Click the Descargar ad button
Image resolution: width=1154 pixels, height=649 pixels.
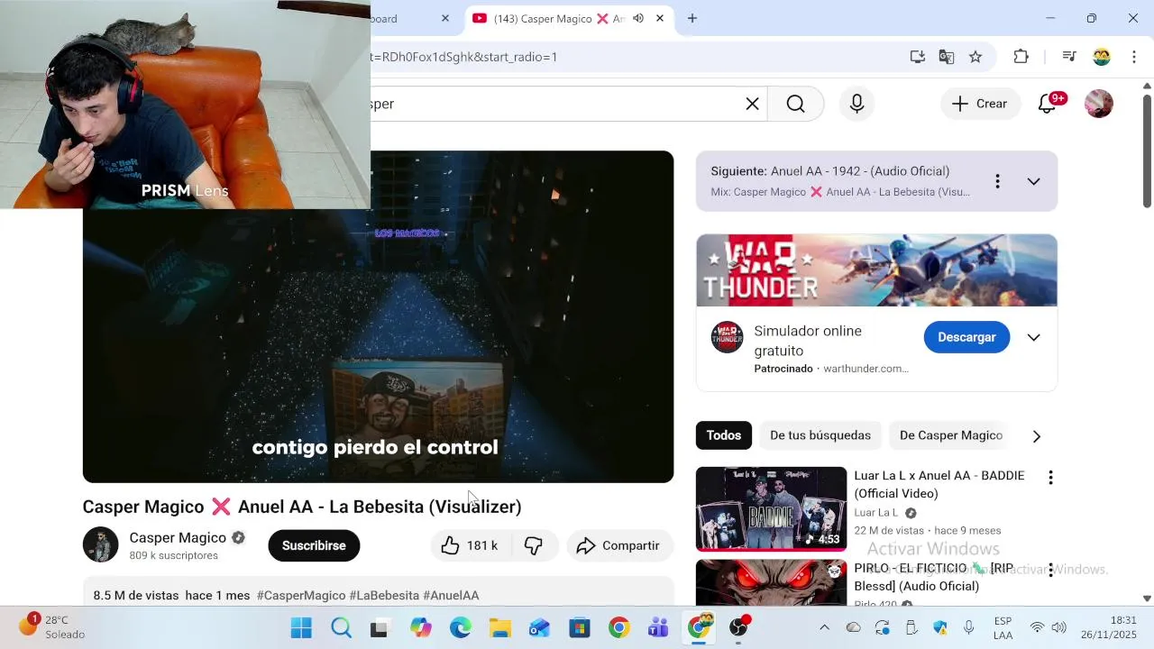click(966, 337)
